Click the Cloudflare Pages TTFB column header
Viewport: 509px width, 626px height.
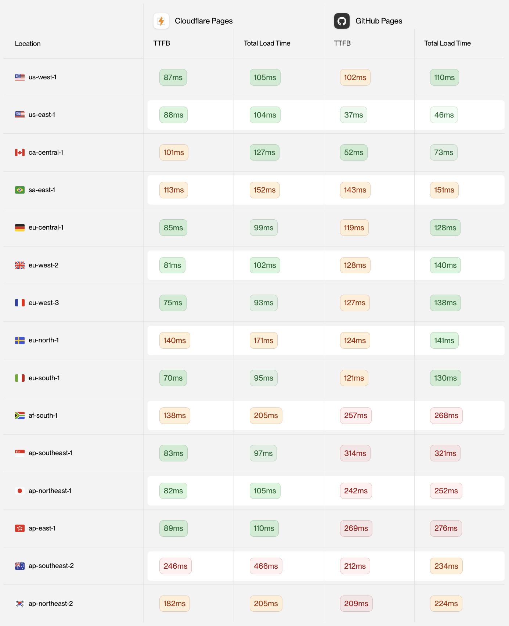pos(162,43)
